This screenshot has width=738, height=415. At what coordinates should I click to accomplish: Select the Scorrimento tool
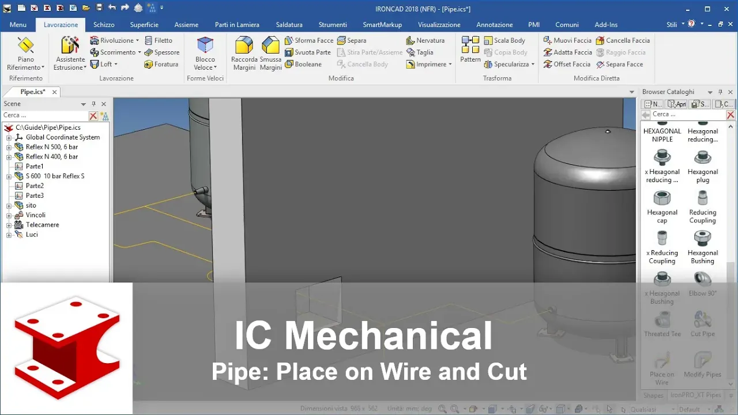coord(115,52)
